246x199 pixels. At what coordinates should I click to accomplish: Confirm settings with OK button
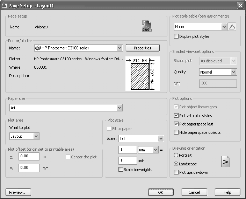[160, 192]
